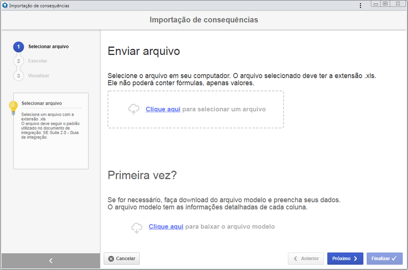Click the SE Suite app icon
The image size is (408, 270).
click(5, 5)
